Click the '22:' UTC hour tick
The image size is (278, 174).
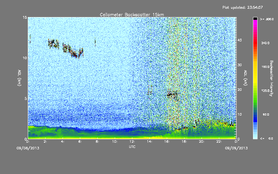pyautogui.click(x=219, y=142)
